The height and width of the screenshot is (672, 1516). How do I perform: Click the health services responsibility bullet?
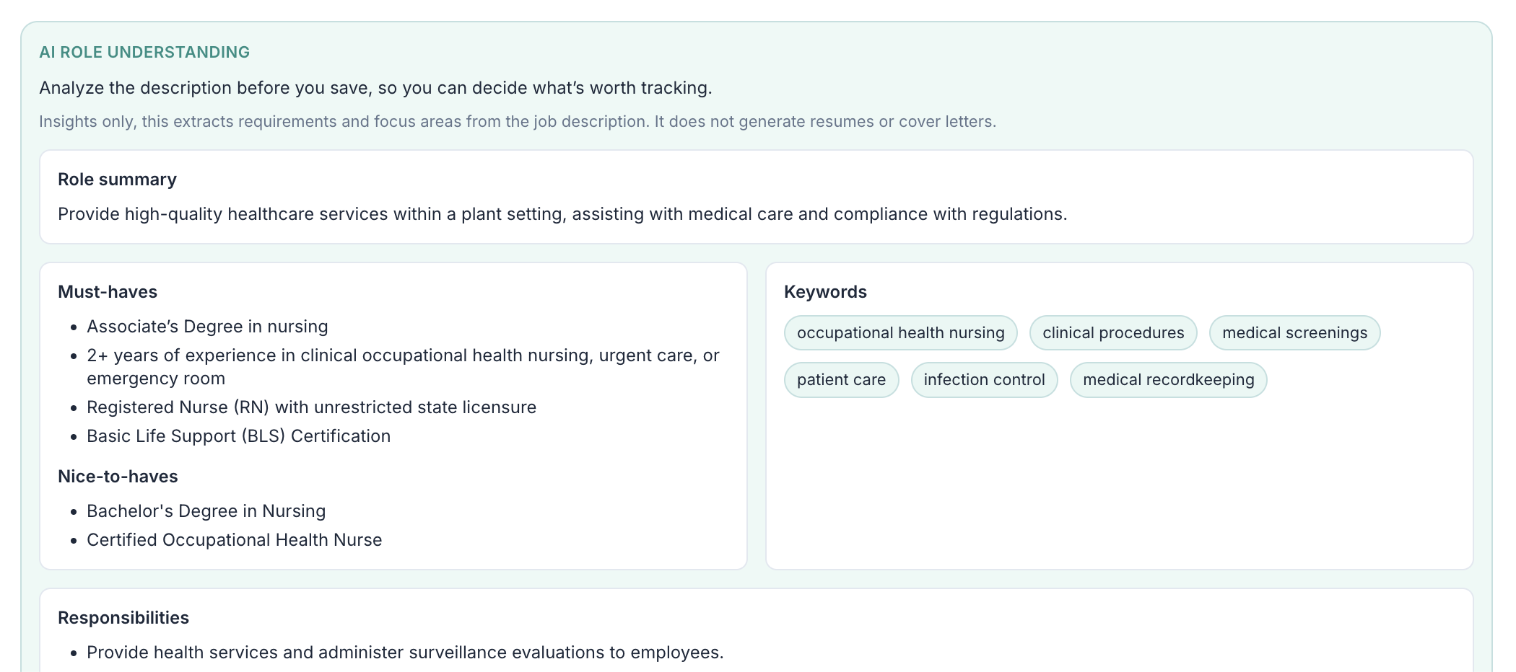pos(404,652)
